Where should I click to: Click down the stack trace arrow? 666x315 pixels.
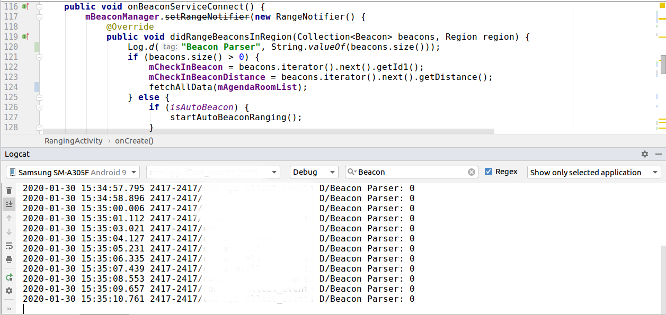click(9, 231)
